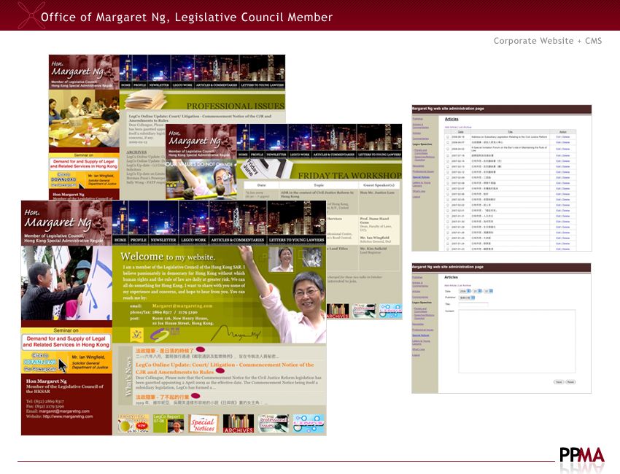This screenshot has width=620, height=474.
Task: Click Download Powerpoint graphic on Professional Issues page
Action: (x=66, y=180)
